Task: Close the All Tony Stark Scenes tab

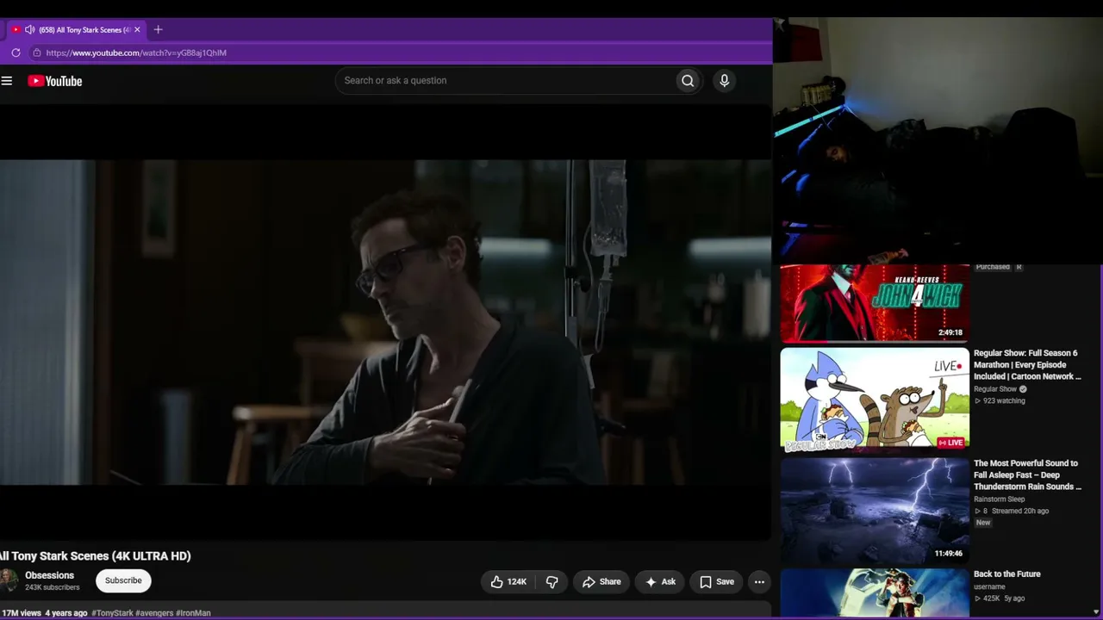Action: coord(137,29)
